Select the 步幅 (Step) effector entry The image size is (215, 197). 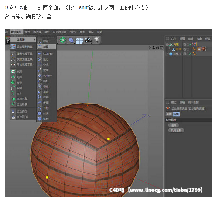(47, 103)
